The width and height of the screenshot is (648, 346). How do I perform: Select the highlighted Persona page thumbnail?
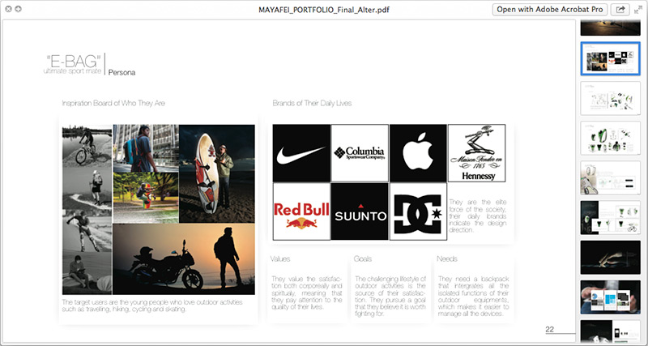[x=610, y=58]
